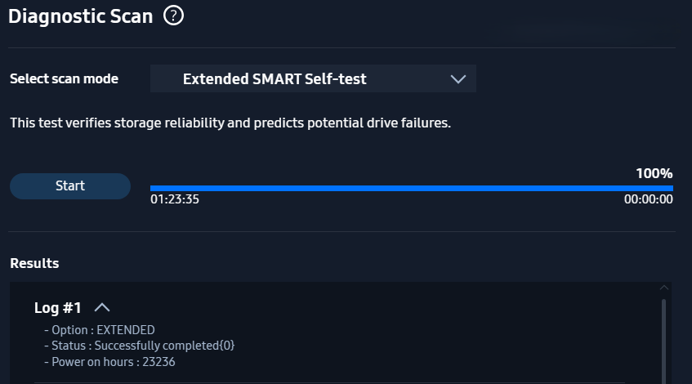Click the results scrollbar up arrow

663,288
